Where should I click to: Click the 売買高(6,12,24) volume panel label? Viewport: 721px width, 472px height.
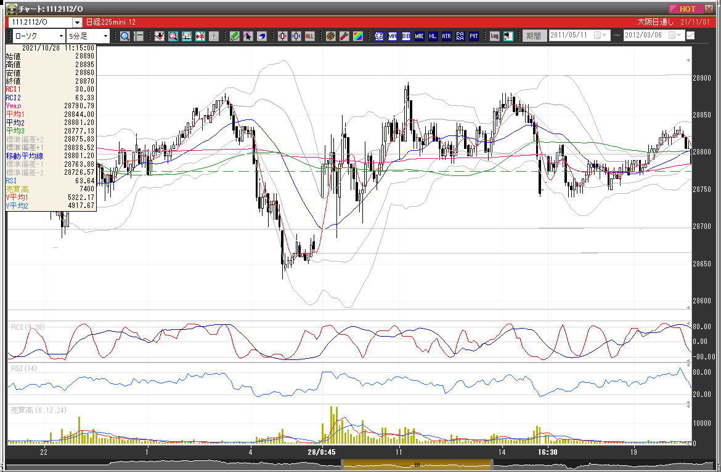[x=39, y=410]
